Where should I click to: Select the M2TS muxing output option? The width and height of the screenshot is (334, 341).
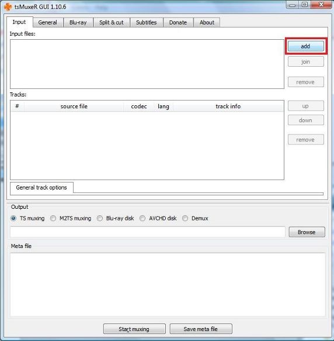(x=53, y=218)
